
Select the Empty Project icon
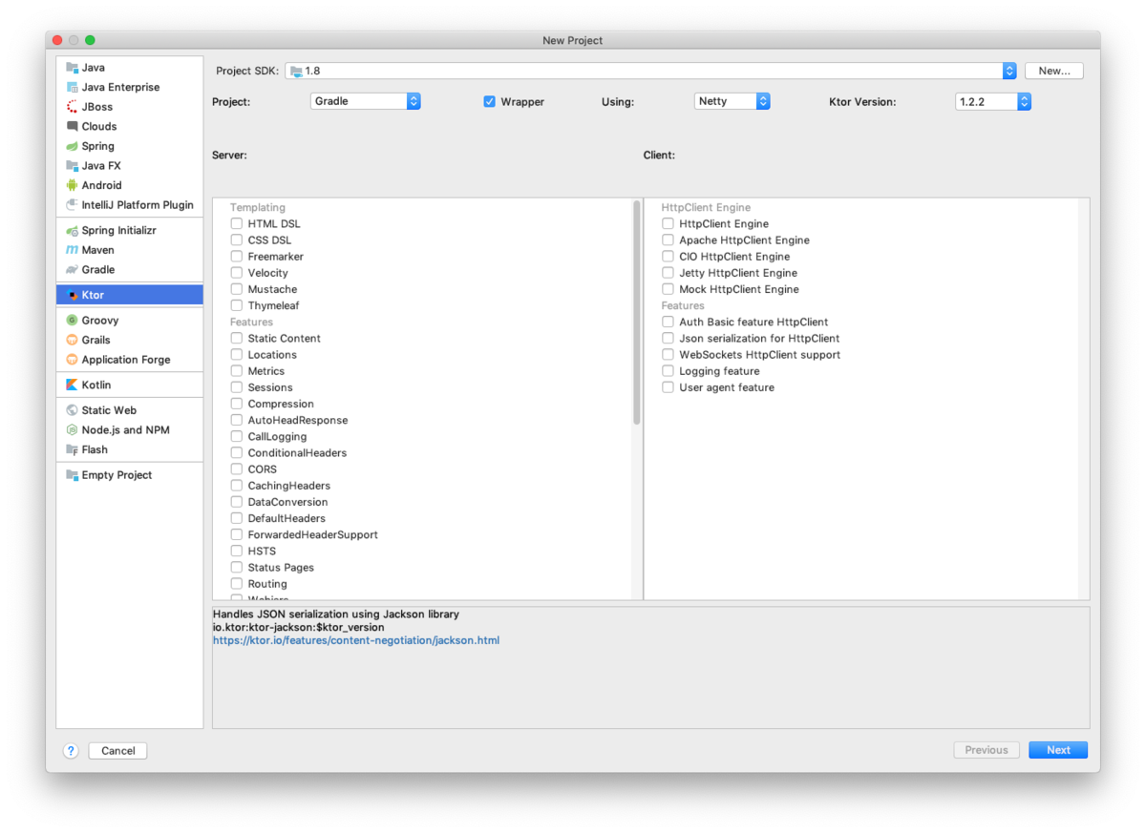tap(72, 475)
